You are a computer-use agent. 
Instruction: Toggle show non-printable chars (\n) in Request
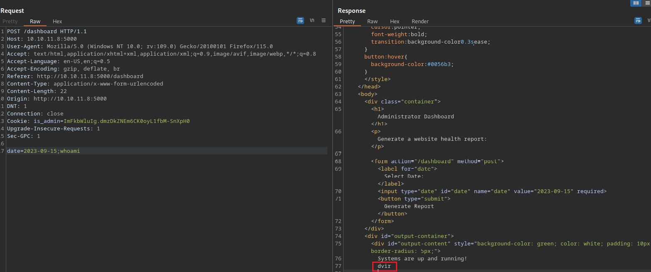(x=312, y=20)
